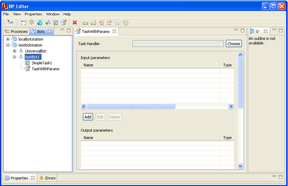
Task: Click inside the Task Handler field
Action: tap(178, 44)
